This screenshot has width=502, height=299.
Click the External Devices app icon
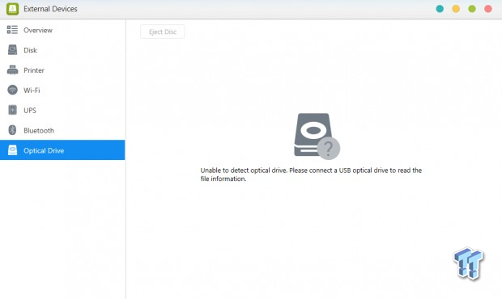pos(12,9)
